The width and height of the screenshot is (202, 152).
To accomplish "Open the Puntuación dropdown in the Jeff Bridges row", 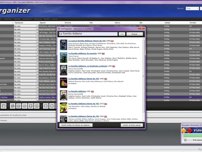I will [37, 33].
